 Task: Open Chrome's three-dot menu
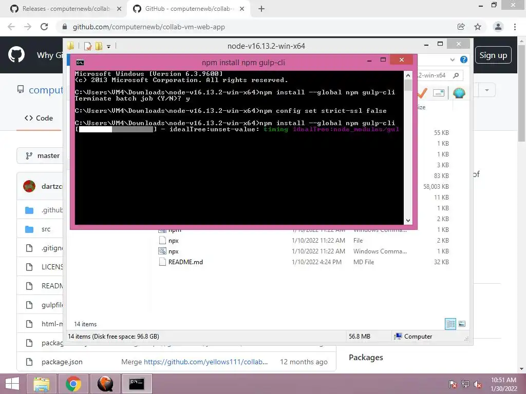click(515, 27)
